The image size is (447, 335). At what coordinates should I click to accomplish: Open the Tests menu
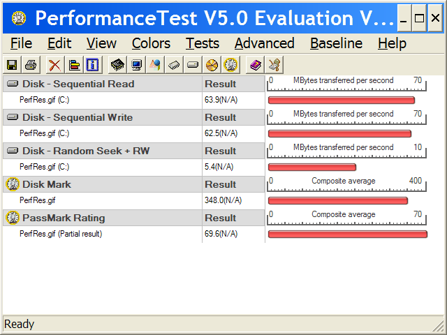click(x=203, y=43)
